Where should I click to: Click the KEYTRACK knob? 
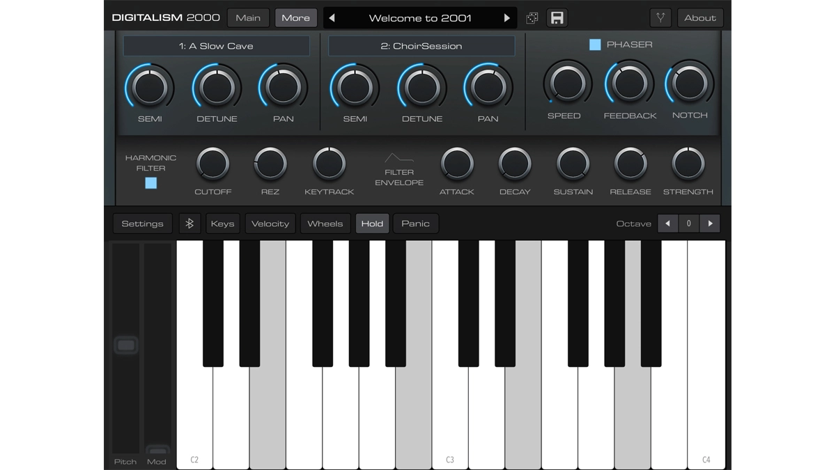click(x=329, y=164)
